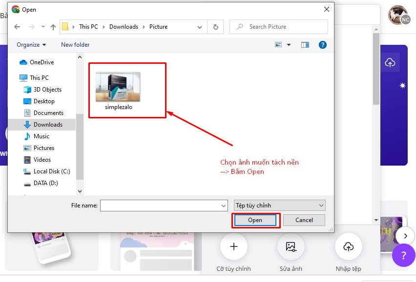Select Downloads in navigation pane

(42, 125)
